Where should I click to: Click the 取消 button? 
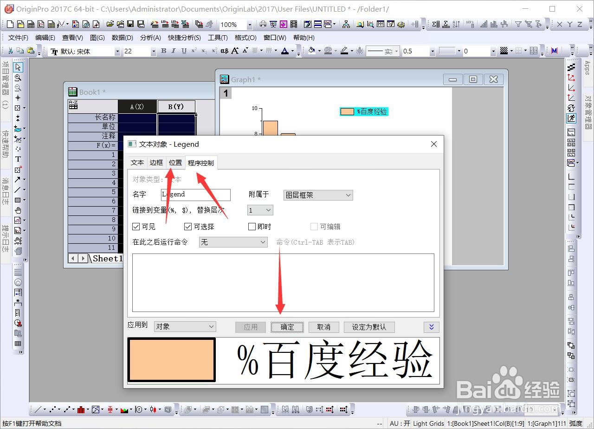click(323, 327)
